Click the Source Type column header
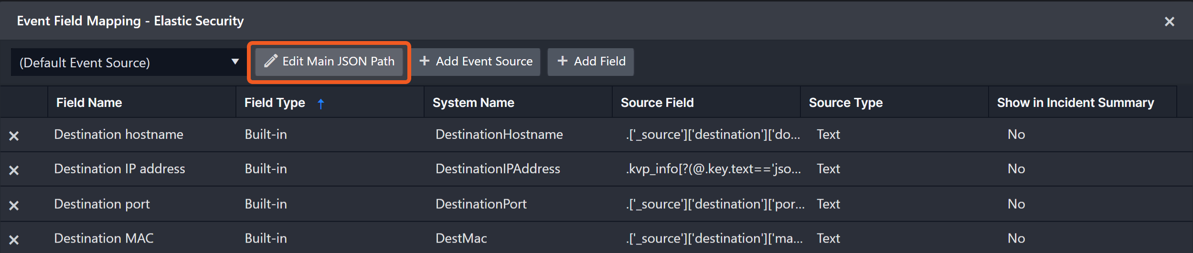 (845, 103)
